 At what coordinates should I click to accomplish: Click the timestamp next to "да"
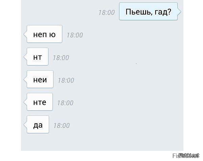62,126
